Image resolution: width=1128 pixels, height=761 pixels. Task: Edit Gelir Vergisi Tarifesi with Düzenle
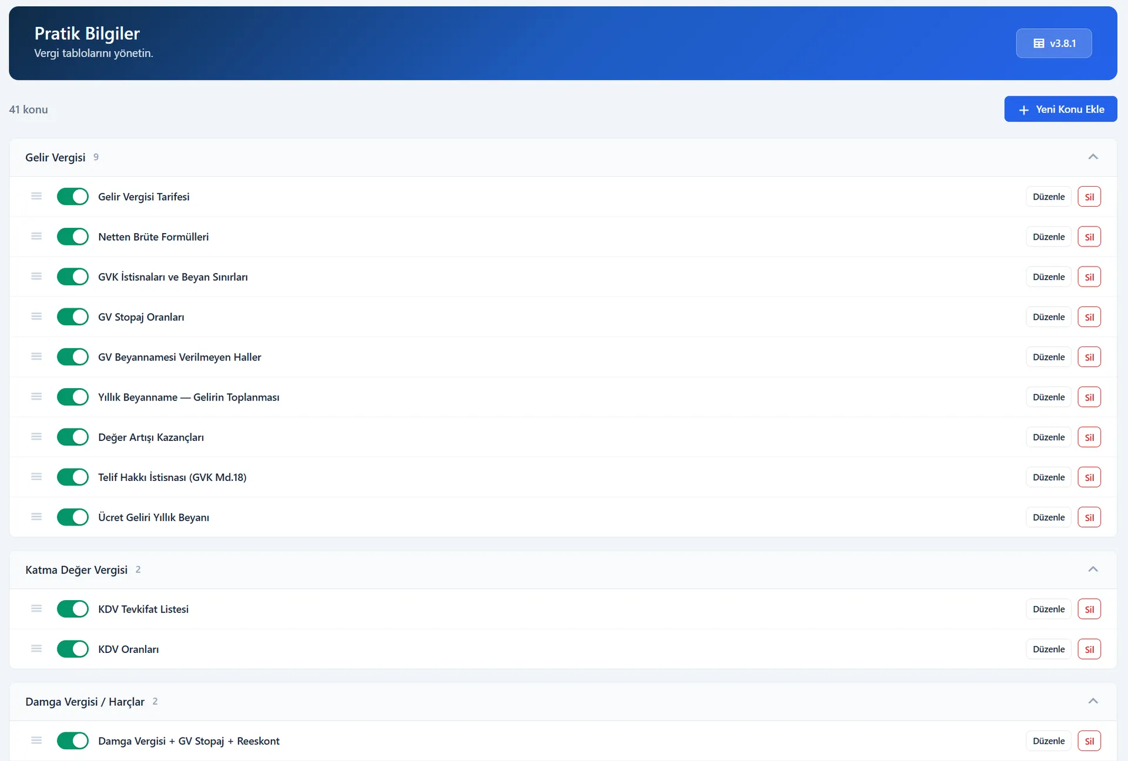[x=1049, y=197]
